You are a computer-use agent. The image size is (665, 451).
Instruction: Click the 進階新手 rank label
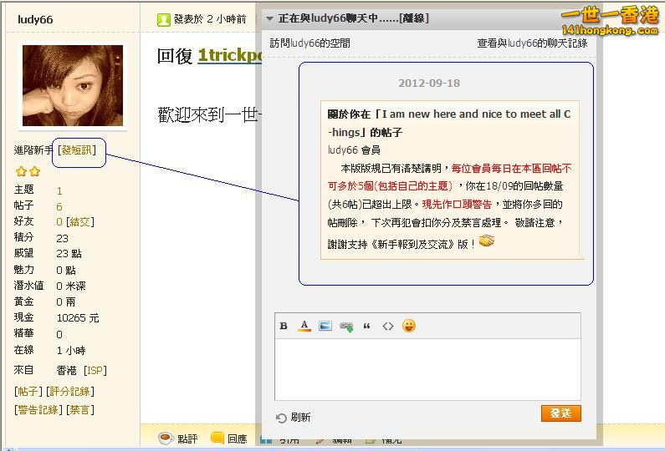[x=33, y=149]
